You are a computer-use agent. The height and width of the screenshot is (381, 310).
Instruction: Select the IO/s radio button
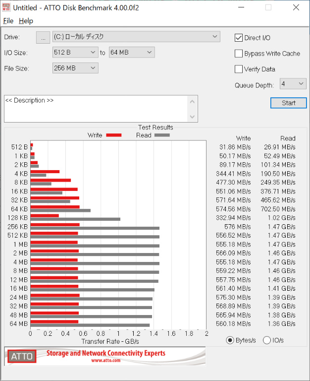[267, 340]
